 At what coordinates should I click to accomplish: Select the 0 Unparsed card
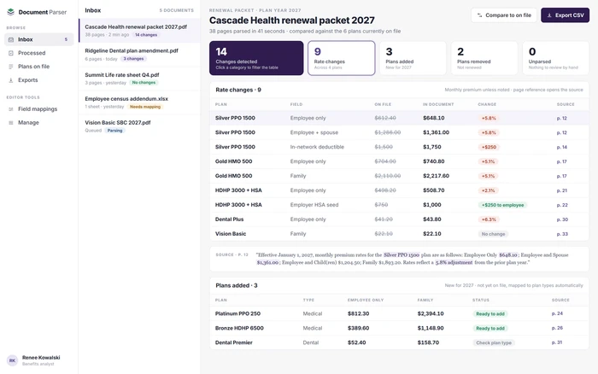click(555, 58)
